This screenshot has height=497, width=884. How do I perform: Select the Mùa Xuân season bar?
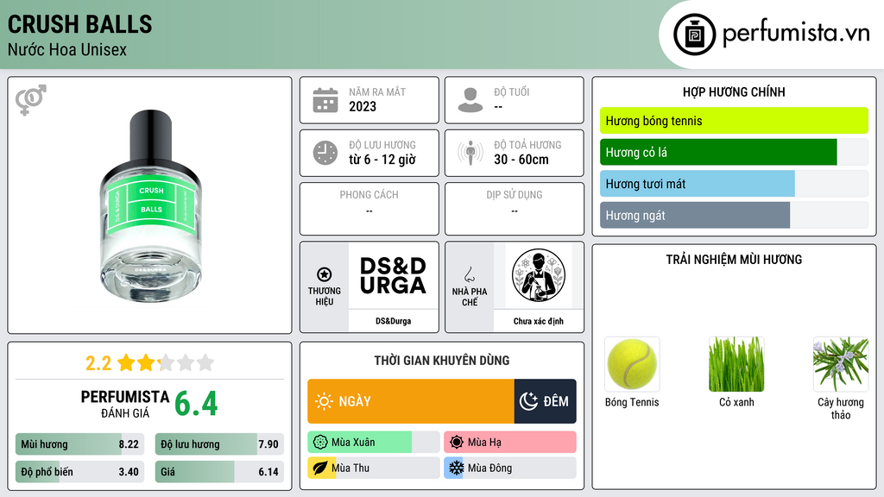click(x=374, y=443)
